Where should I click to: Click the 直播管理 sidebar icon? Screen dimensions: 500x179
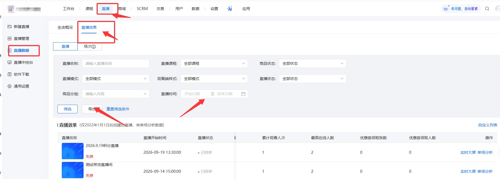pos(10,39)
